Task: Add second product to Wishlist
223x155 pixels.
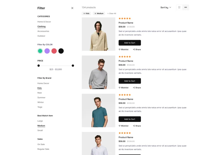Action: click(123, 88)
